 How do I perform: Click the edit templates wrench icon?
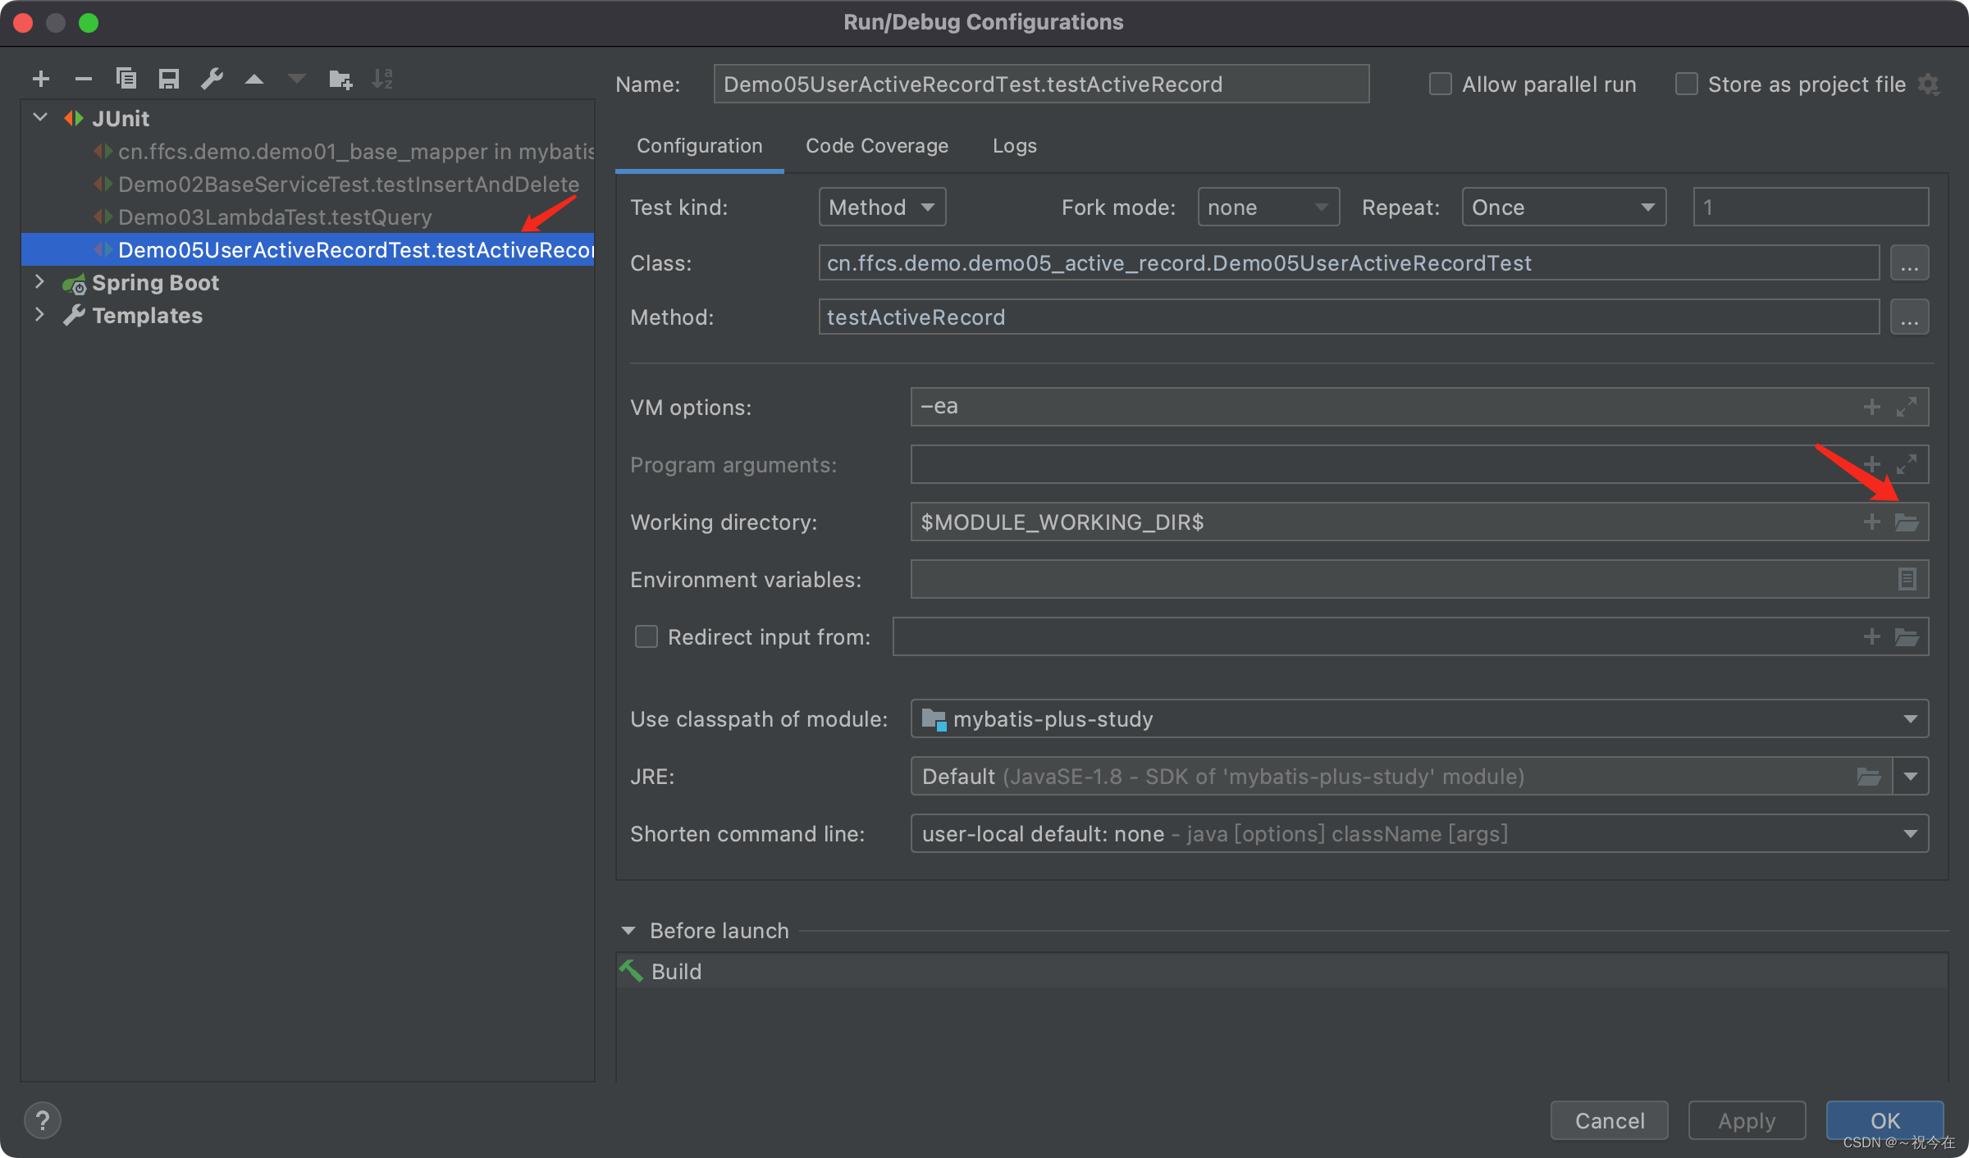212,79
